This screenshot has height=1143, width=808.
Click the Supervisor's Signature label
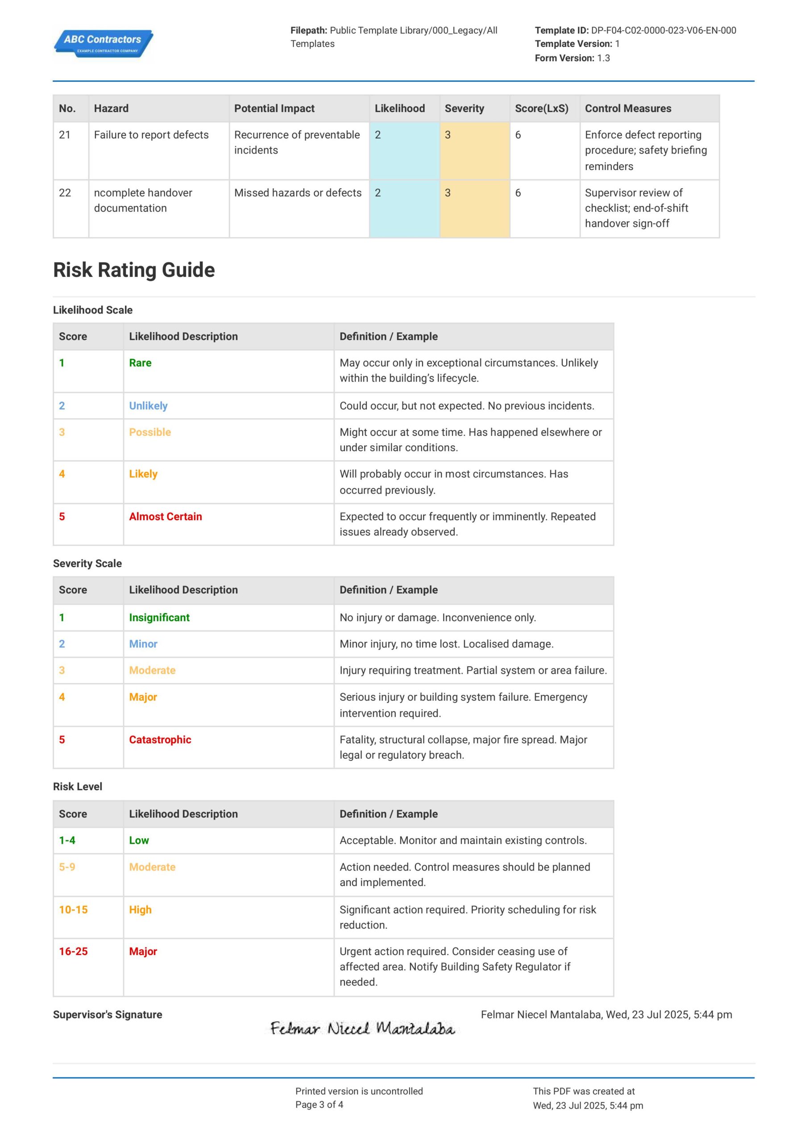108,1014
